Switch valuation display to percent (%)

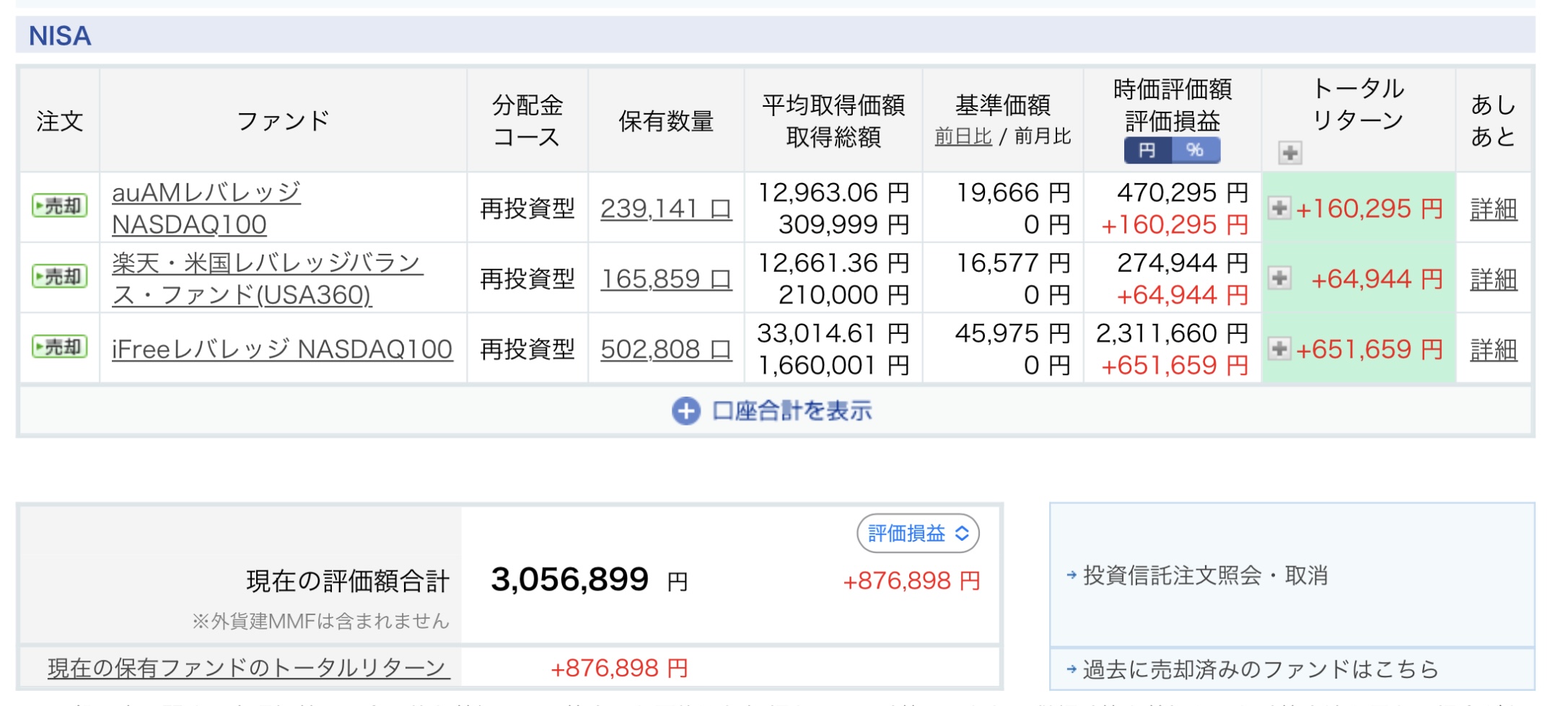point(1195,150)
